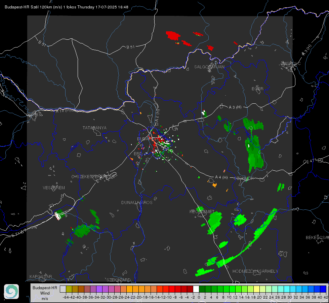The width and height of the screenshot is (329, 303).
Task: Select the TATABANYA city label
Action: tap(94, 128)
